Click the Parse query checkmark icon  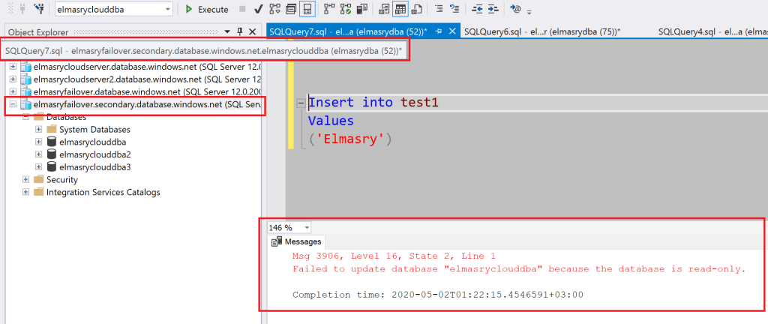[x=258, y=10]
